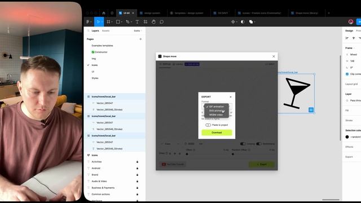Open the Pen tool dropdown arrow
Image resolution: width=361 pixels, height=203 pixels.
[x=131, y=22]
